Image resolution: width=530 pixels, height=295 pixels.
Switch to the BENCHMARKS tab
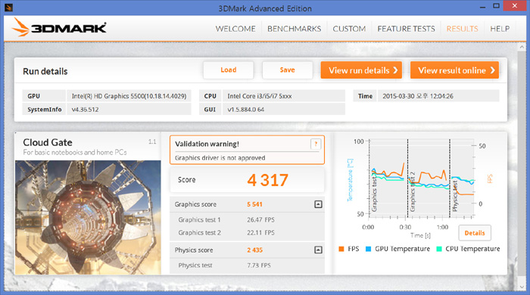coord(294,29)
